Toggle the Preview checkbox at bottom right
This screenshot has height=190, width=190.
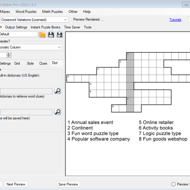pos(173,184)
